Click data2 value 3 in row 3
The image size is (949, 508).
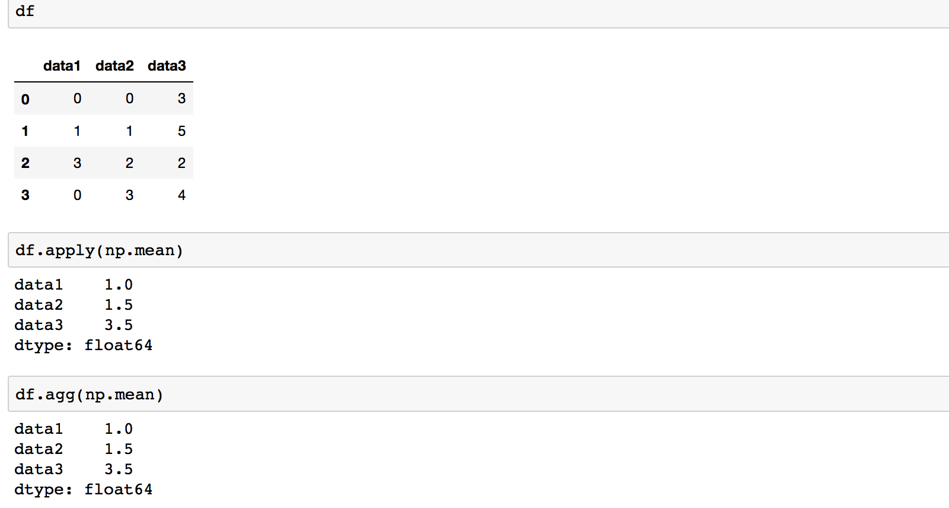[x=129, y=195]
